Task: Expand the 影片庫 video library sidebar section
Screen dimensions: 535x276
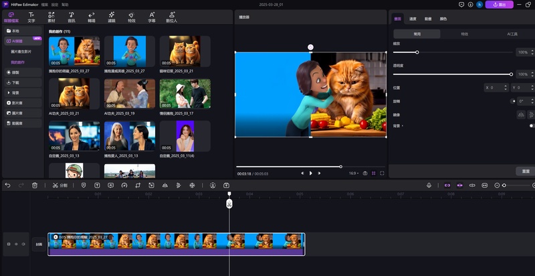Action: pyautogui.click(x=14, y=104)
